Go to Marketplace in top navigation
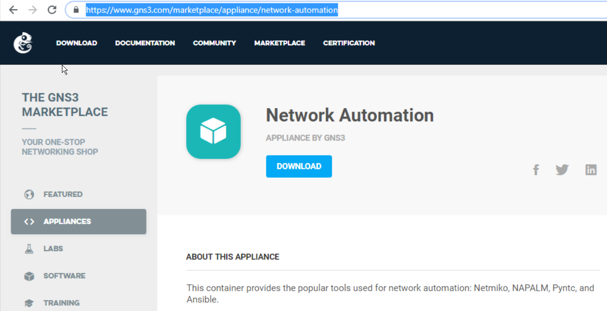 coord(280,43)
